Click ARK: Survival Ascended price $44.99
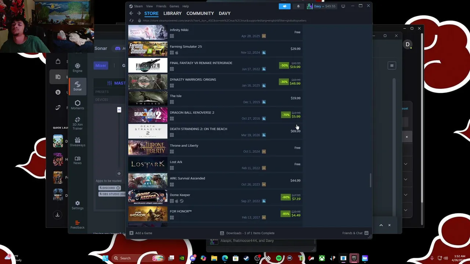 tap(295, 180)
